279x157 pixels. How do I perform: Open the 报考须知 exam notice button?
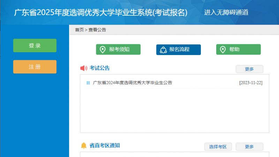click(x=118, y=49)
